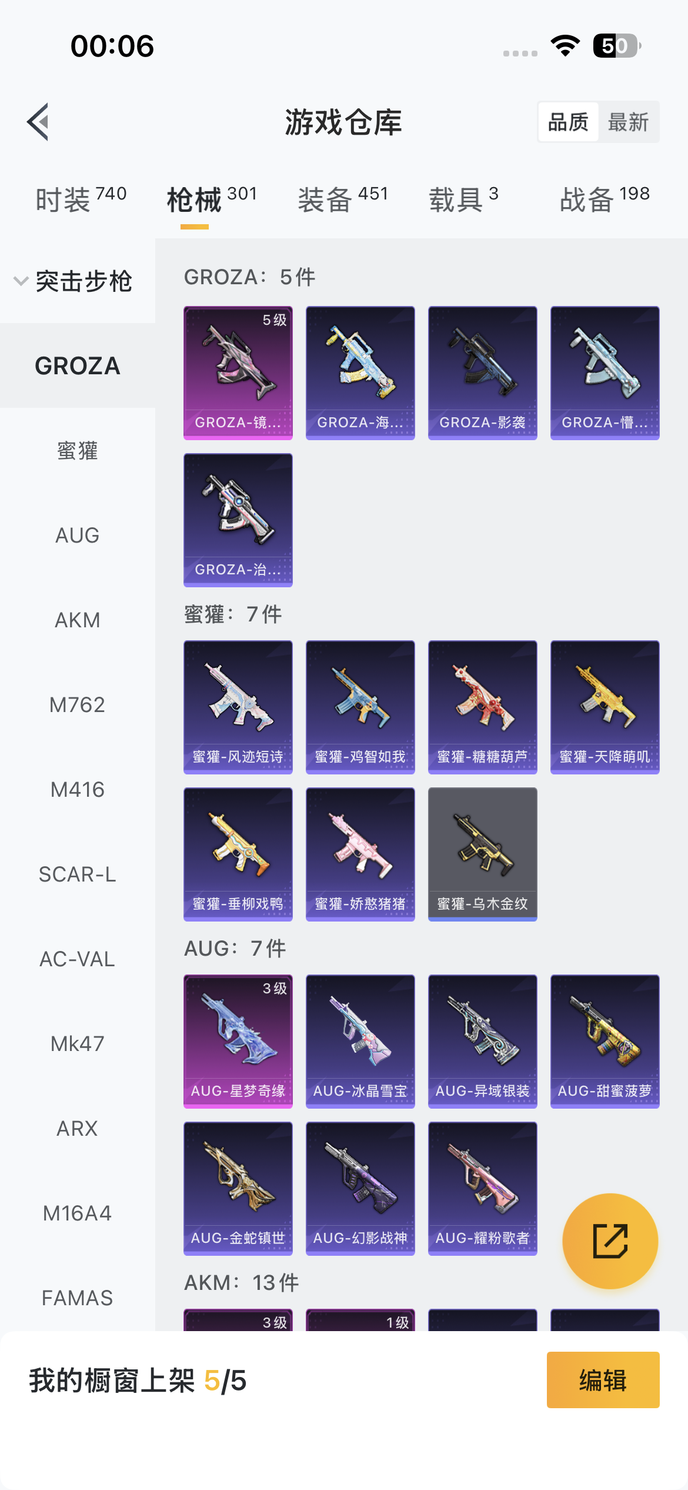This screenshot has width=688, height=1490.
Task: Open the AUG-星梦奇缘 level 3 skin
Action: pos(238,1041)
